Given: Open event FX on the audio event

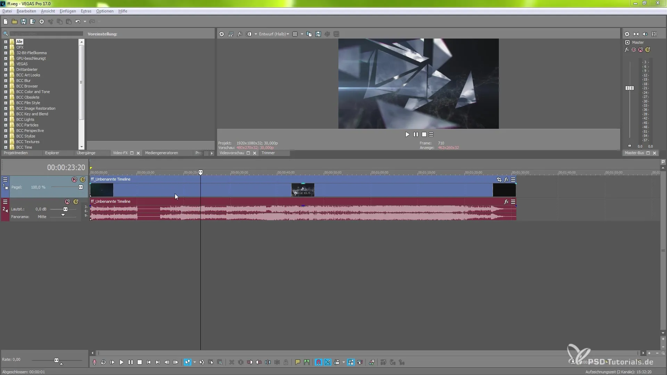Looking at the screenshot, I should click(x=507, y=202).
